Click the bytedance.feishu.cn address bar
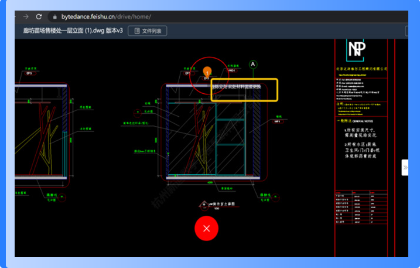Image resolution: width=420 pixels, height=268 pixels. coord(105,17)
